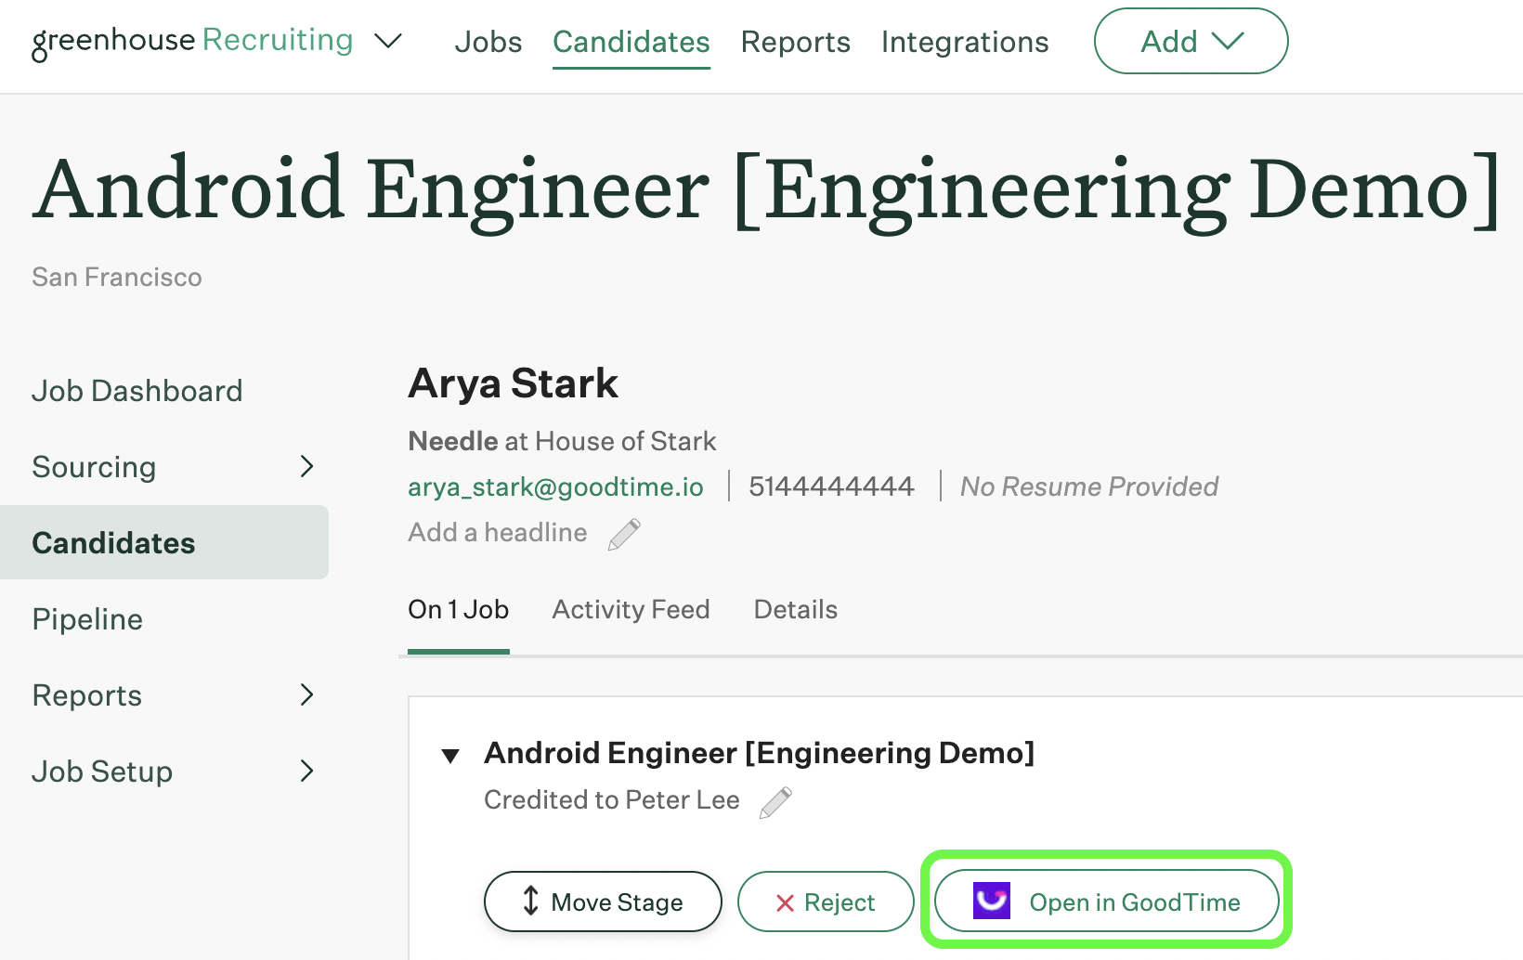Edit the Credited to Peter Lee pencil
Image resolution: width=1523 pixels, height=960 pixels.
(775, 802)
